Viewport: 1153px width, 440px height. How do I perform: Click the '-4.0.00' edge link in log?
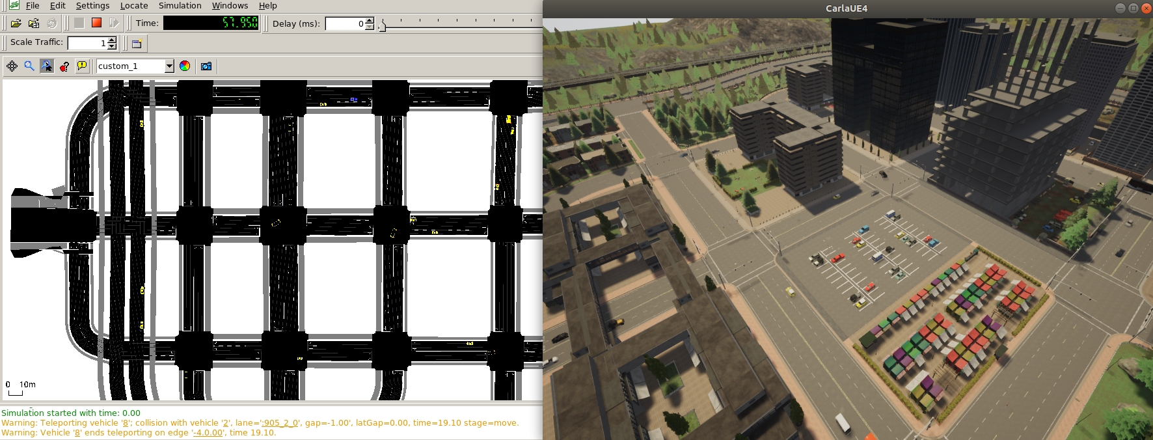tap(208, 433)
